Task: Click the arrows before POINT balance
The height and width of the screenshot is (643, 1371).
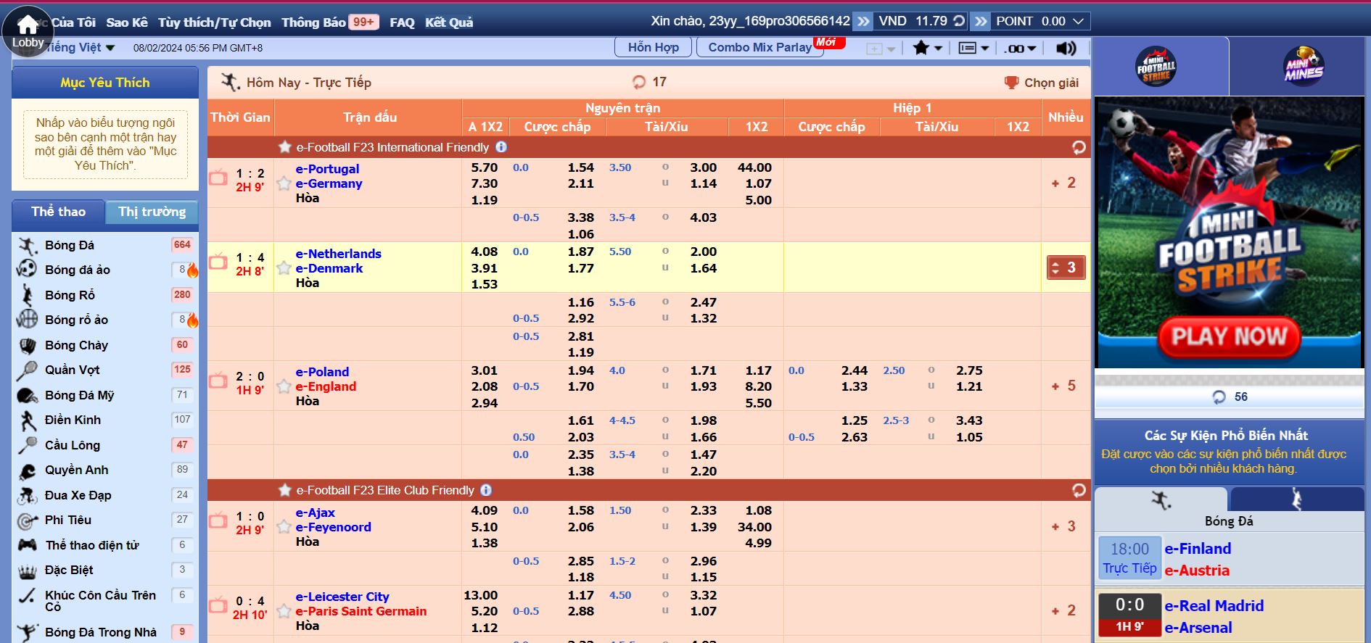Action: 981,21
